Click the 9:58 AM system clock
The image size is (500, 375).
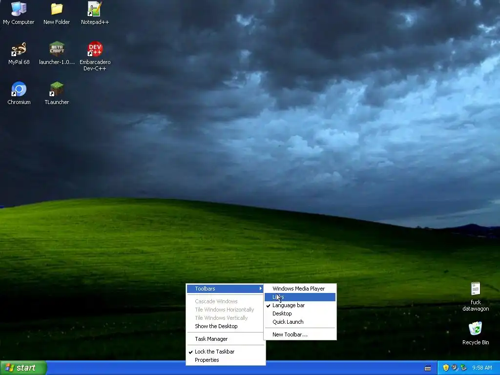[482, 368]
